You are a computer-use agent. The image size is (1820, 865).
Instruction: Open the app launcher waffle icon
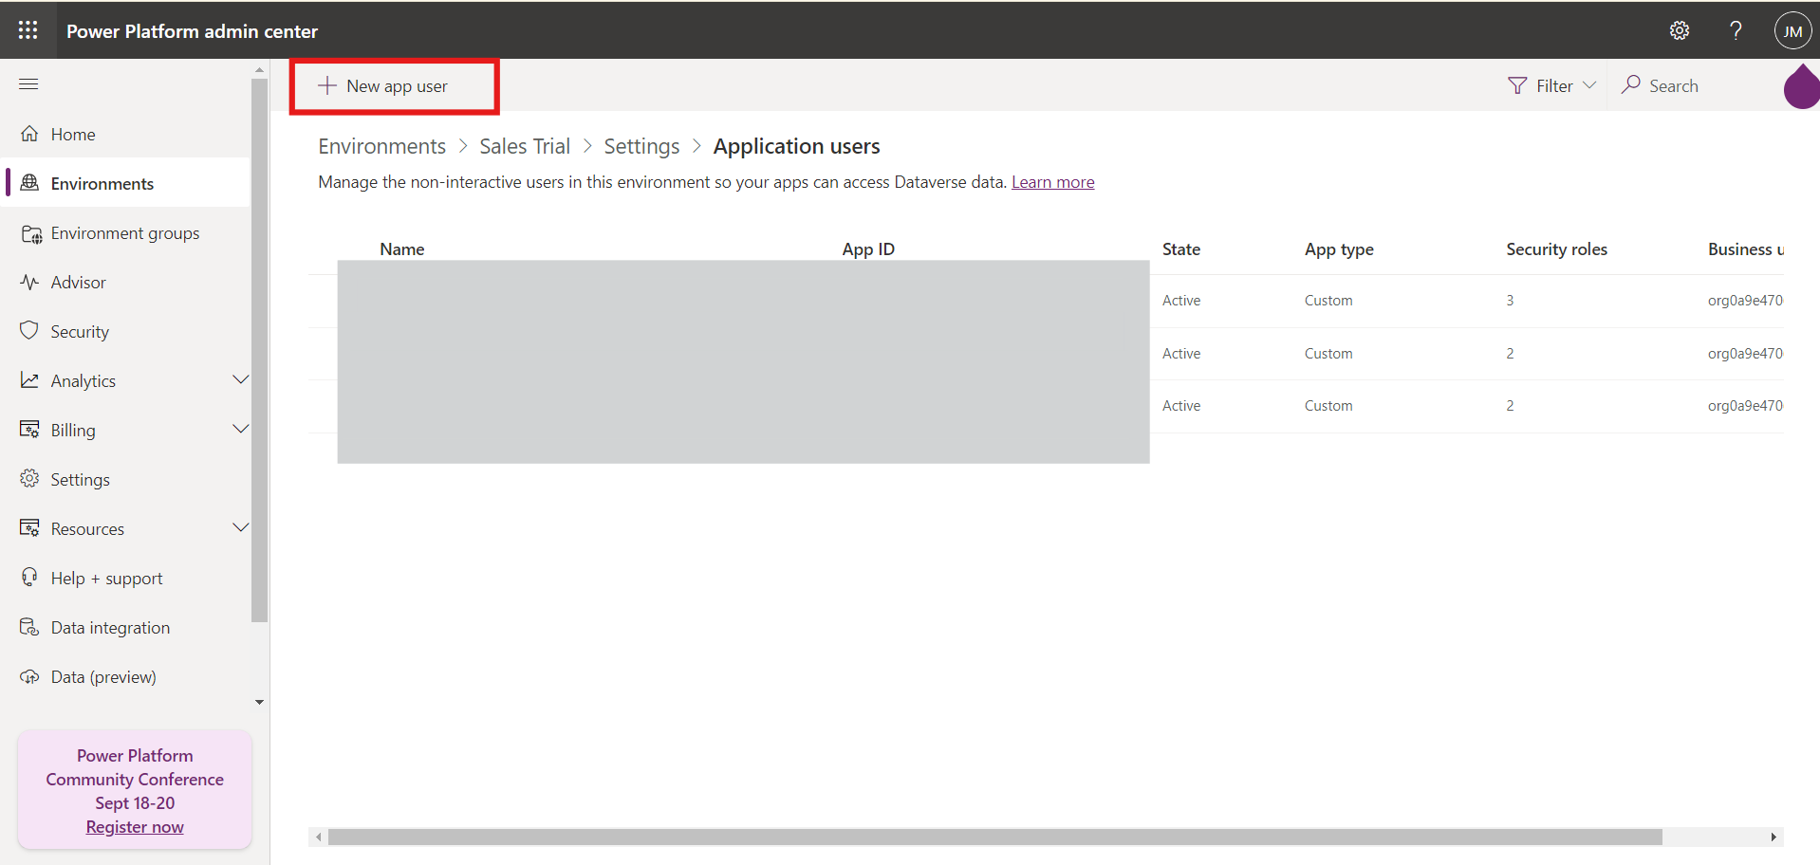tap(28, 30)
